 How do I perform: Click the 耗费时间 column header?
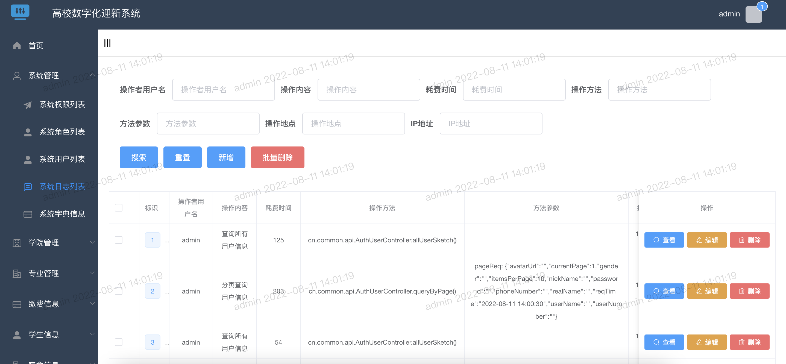278,208
